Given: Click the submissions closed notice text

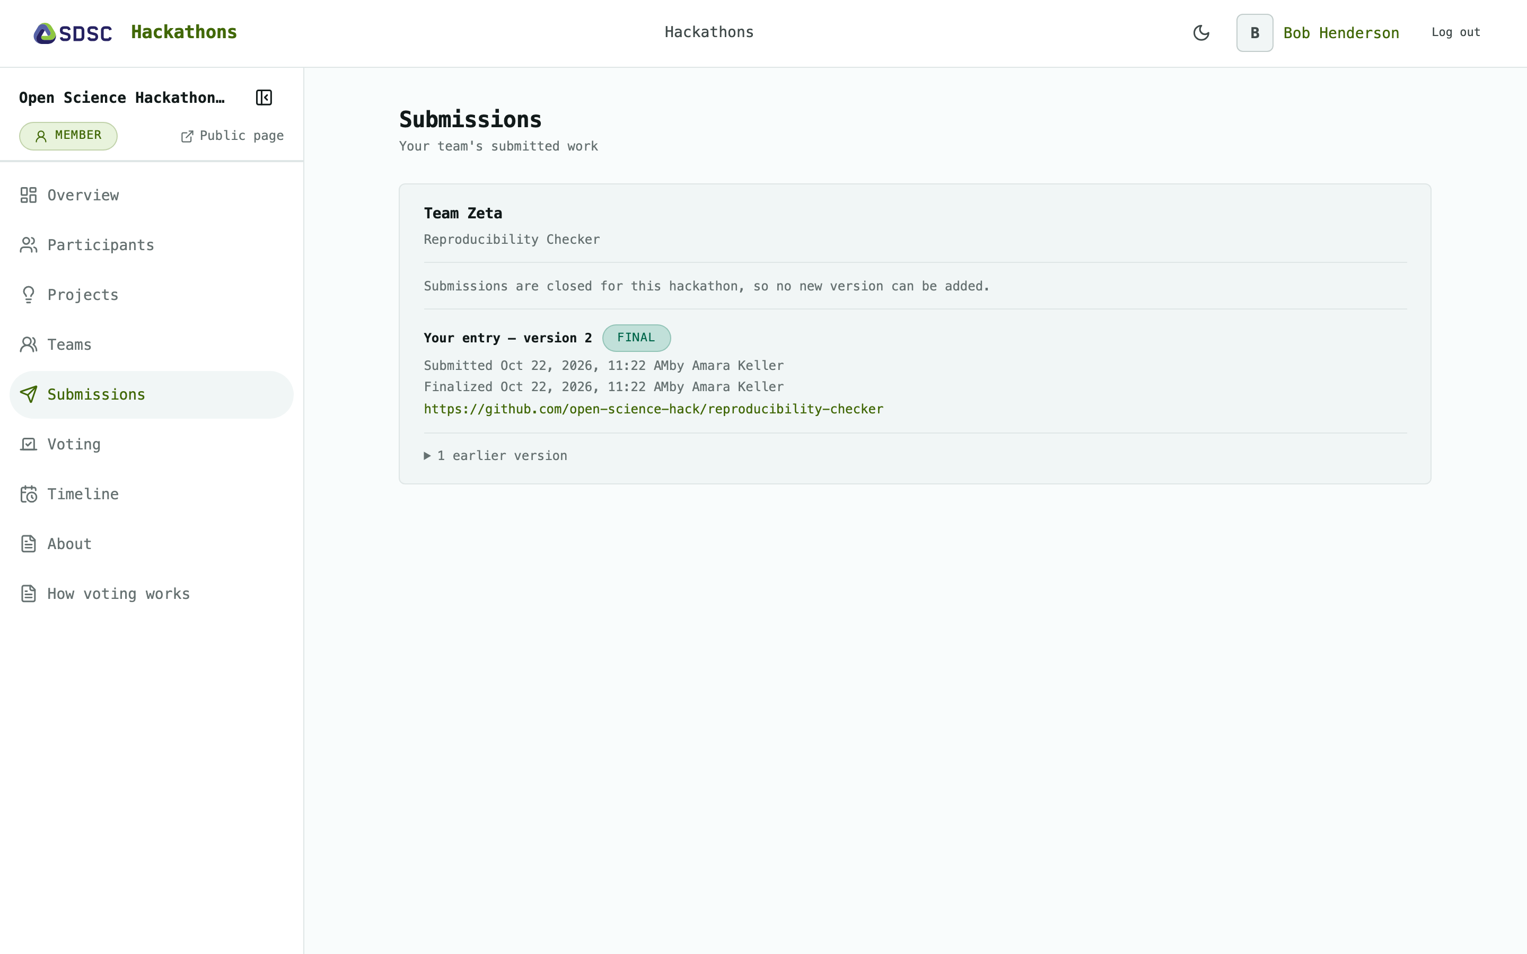Looking at the screenshot, I should 707,286.
